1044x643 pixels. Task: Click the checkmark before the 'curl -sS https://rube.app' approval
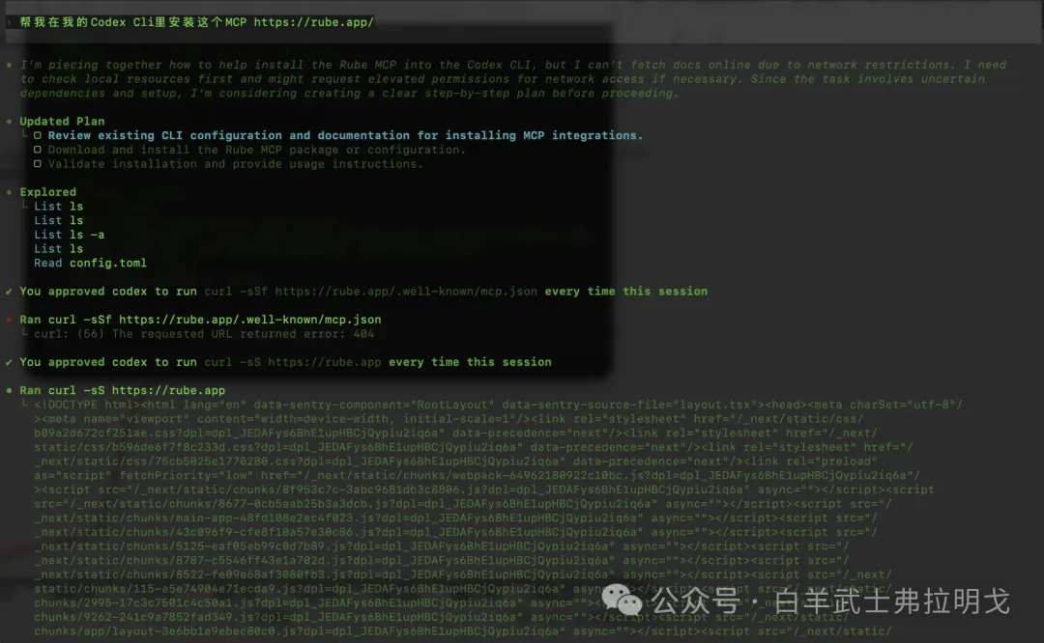pyautogui.click(x=9, y=362)
